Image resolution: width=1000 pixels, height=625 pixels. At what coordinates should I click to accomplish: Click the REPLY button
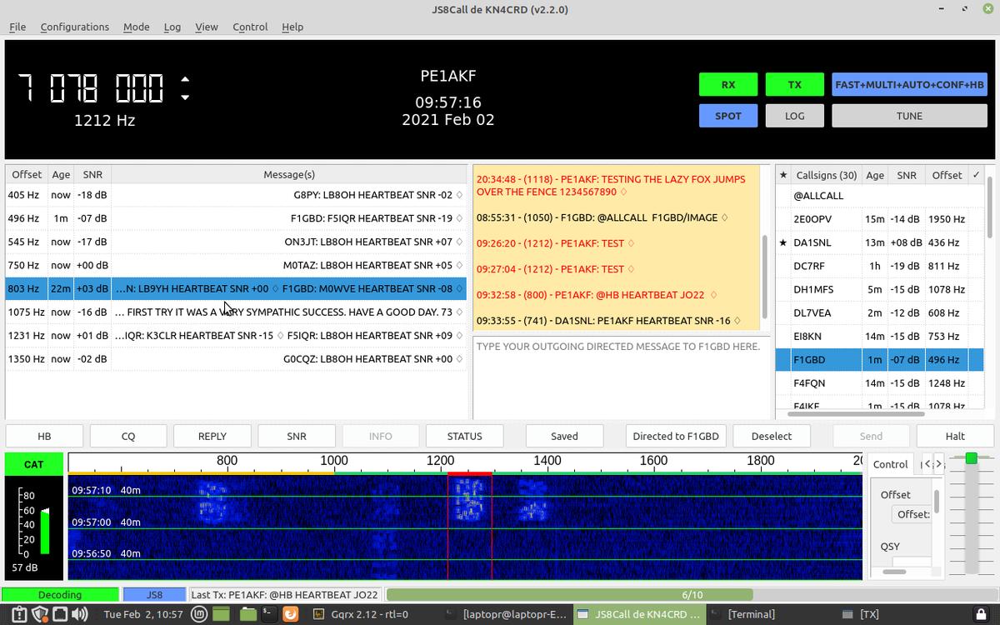(x=212, y=436)
